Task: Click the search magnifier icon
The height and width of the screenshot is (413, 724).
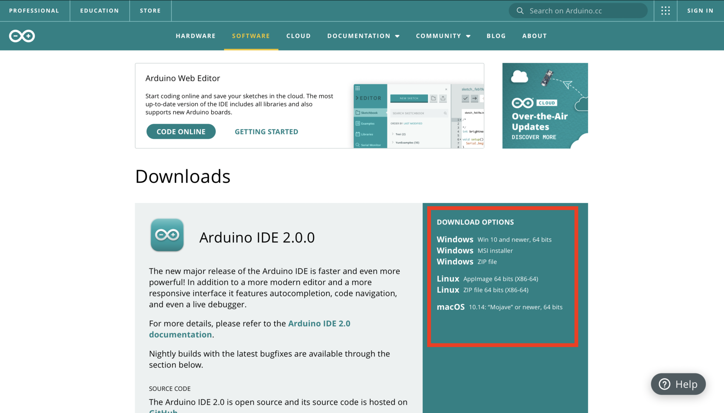Action: (520, 11)
